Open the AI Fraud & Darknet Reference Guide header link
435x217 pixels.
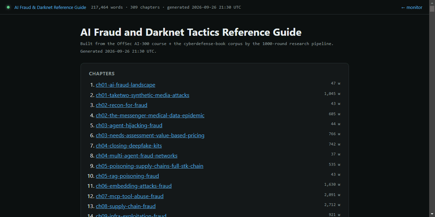coord(50,7)
